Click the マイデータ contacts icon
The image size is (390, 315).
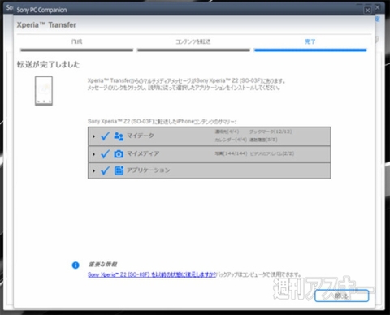click(x=119, y=136)
